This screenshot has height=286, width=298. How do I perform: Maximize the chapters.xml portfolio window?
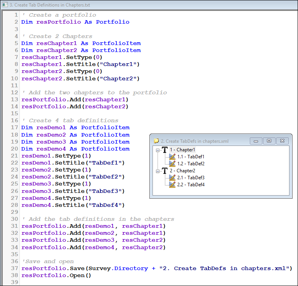pyautogui.click(x=269, y=141)
